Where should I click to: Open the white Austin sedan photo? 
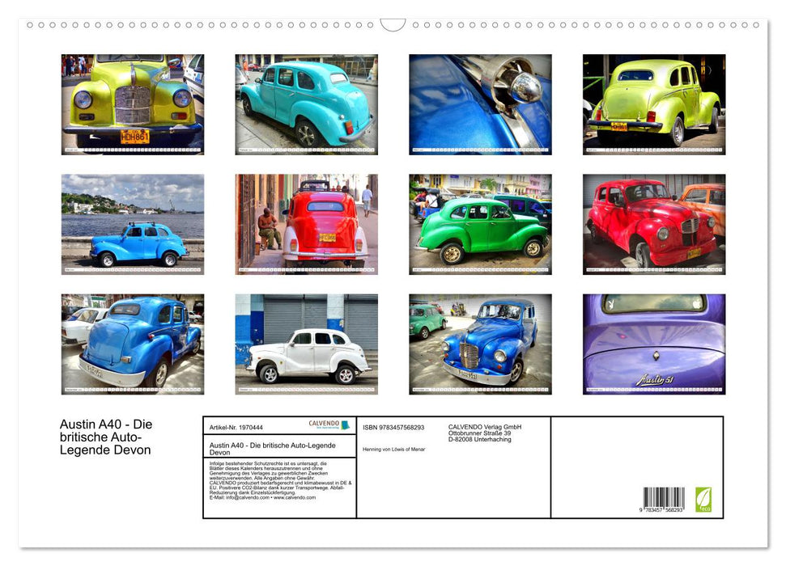[306, 344]
